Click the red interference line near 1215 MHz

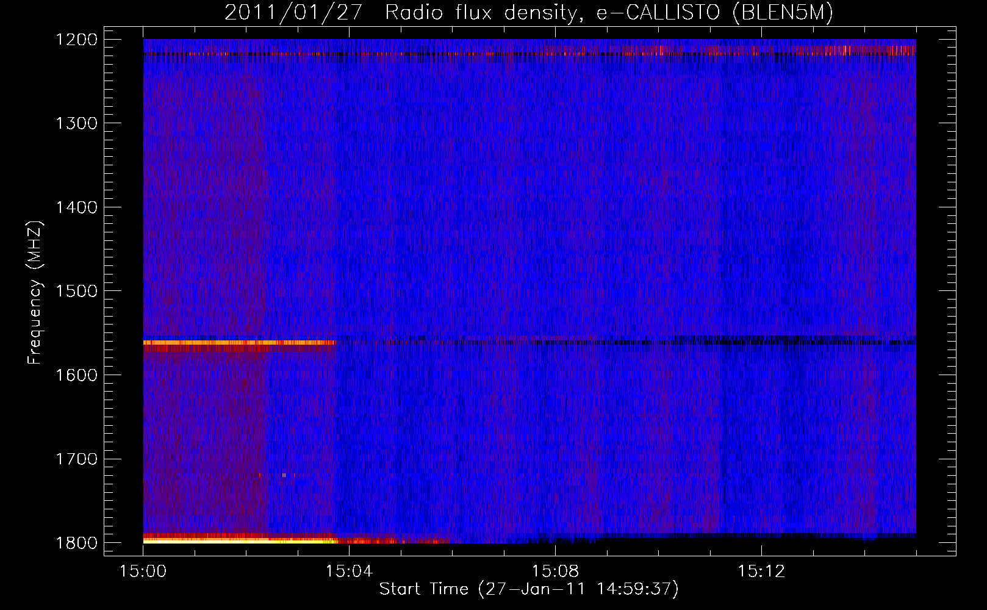click(x=529, y=54)
